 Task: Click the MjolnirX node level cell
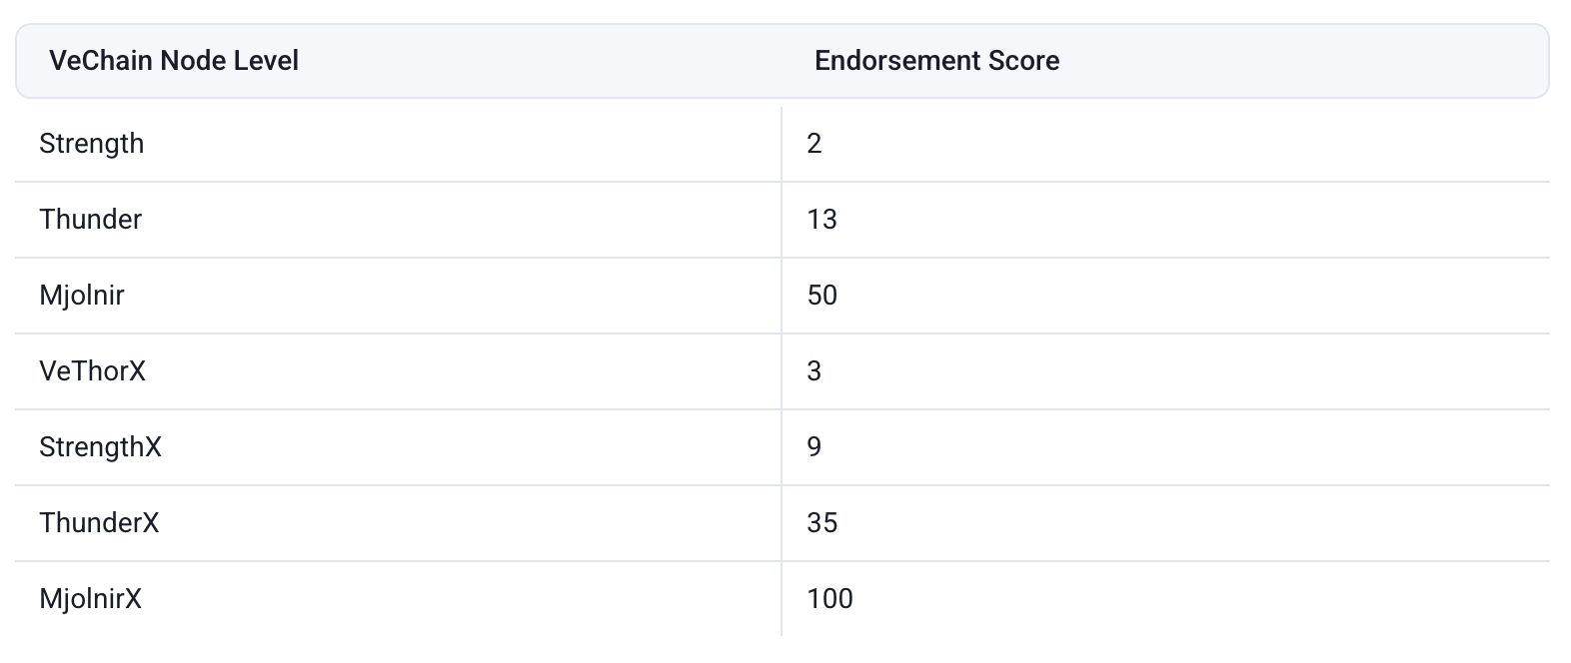tap(91, 599)
